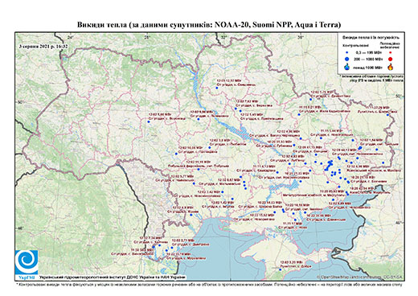Click the institute name text beside the logo
This screenshot has height=296, width=418.
pyautogui.click(x=113, y=277)
